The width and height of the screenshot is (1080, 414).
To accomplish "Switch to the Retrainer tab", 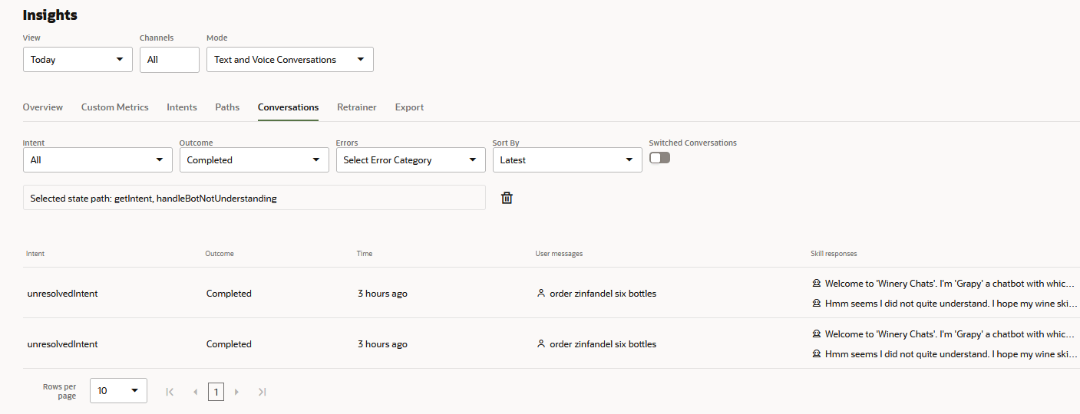I will click(357, 107).
